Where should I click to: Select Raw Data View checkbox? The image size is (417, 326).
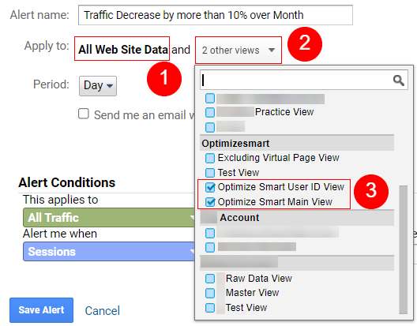click(x=210, y=279)
